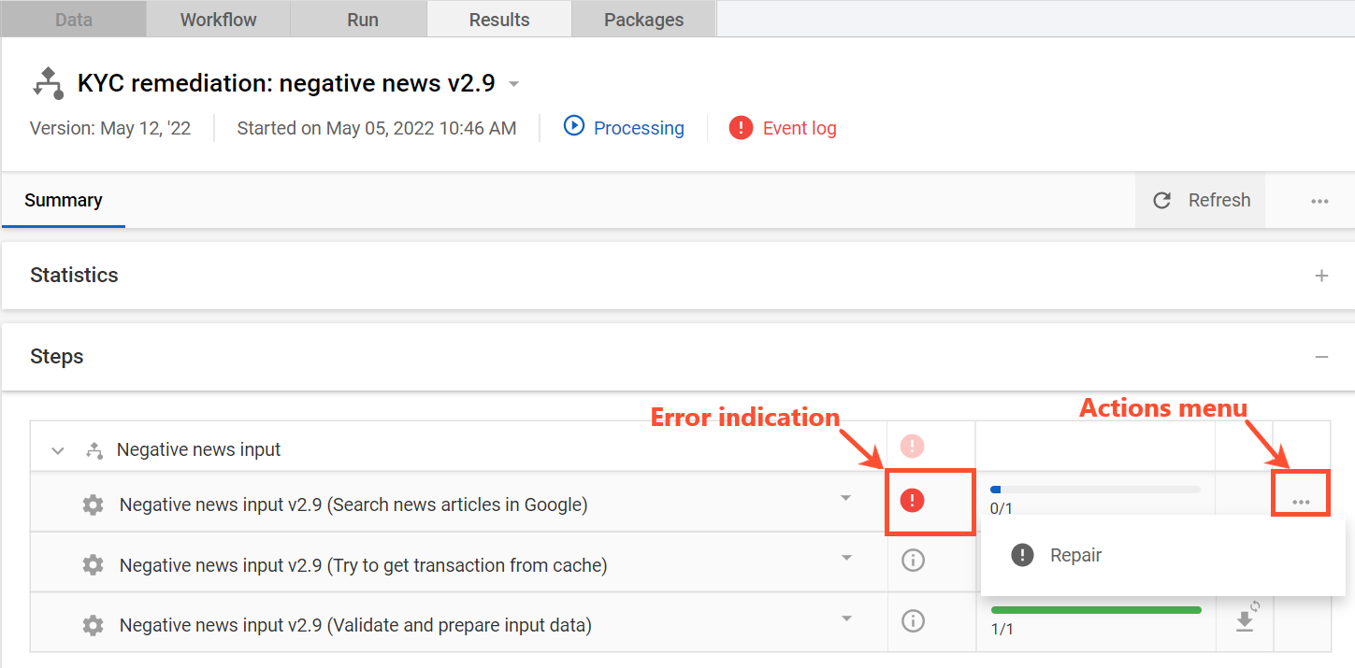Click the faded error icon on Negative news input row
The width and height of the screenshot is (1355, 668).
tap(912, 446)
